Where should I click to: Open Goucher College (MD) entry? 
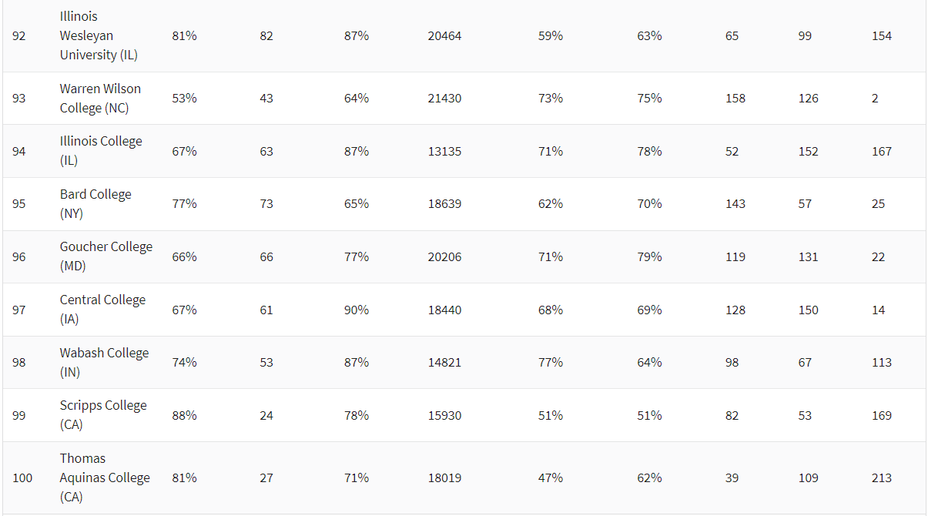[106, 256]
